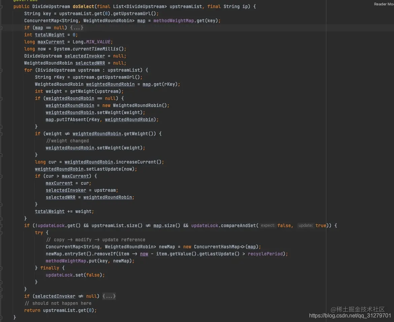
Task: Collapse the for loop via its gutter fold marker
Action: point(1,71)
